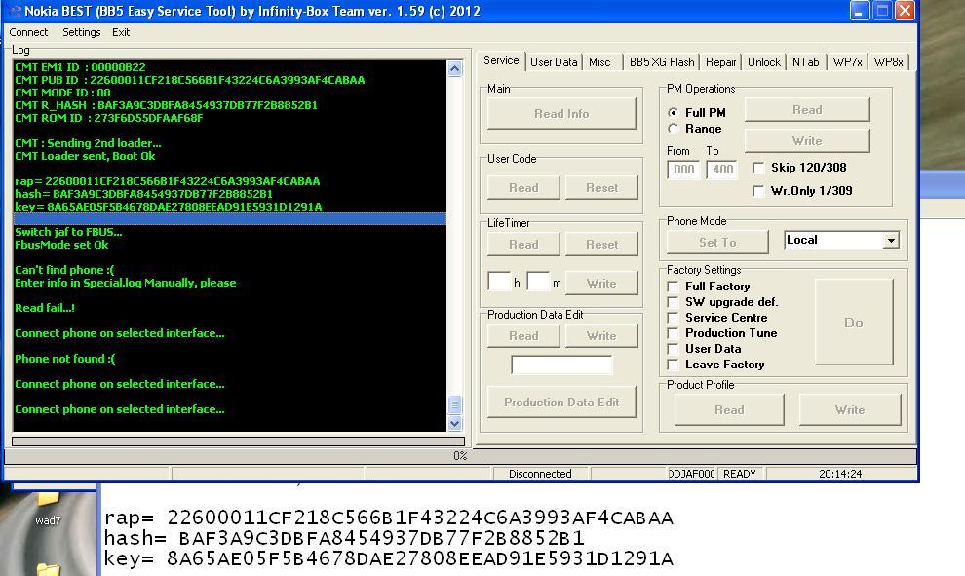Switch to the Repair tab

pyautogui.click(x=720, y=62)
